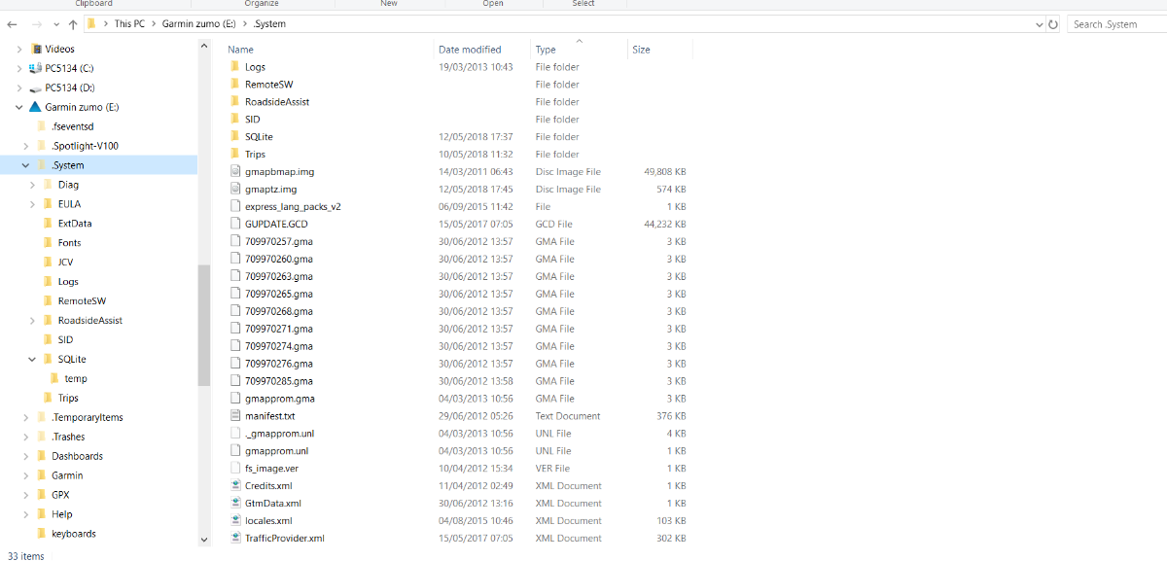Image resolution: width=1167 pixels, height=561 pixels.
Task: Expand the .TemporaryItems tree node
Action: [x=25, y=417]
